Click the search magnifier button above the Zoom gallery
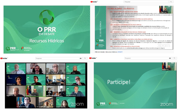 click(85, 58)
